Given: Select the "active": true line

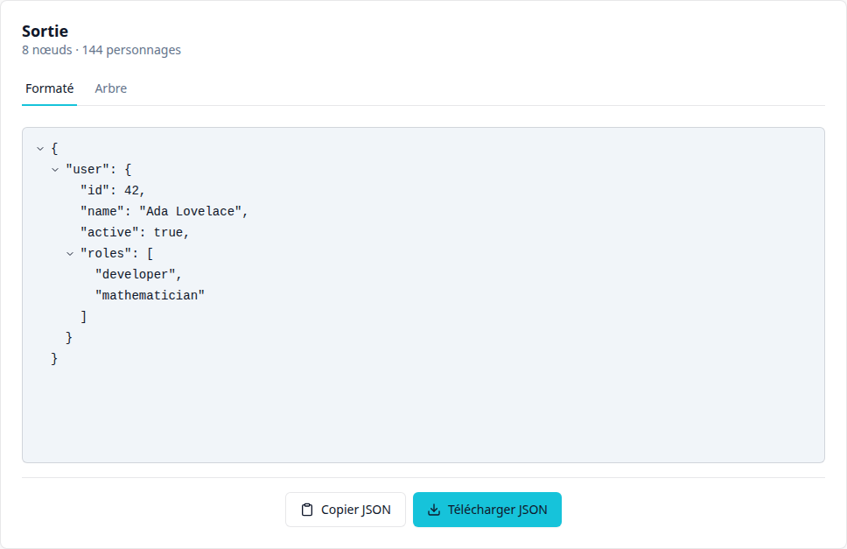Looking at the screenshot, I should [x=135, y=232].
